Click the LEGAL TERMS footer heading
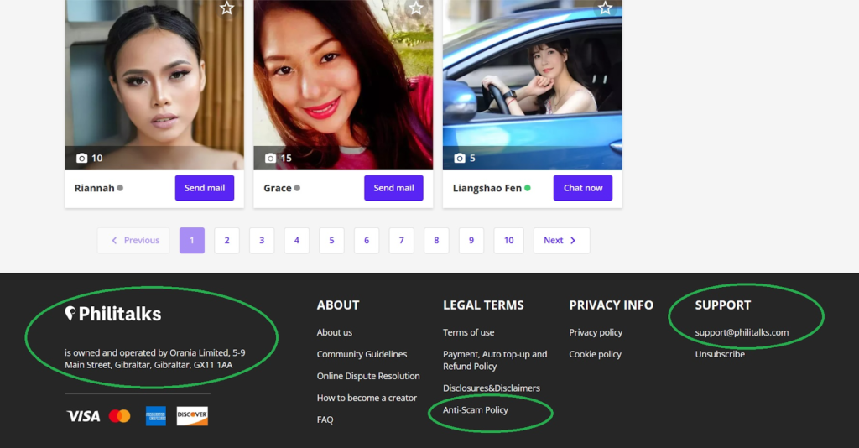 click(483, 305)
